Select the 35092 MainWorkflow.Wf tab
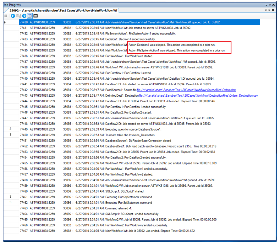280x245 pixels. coord(63,10)
